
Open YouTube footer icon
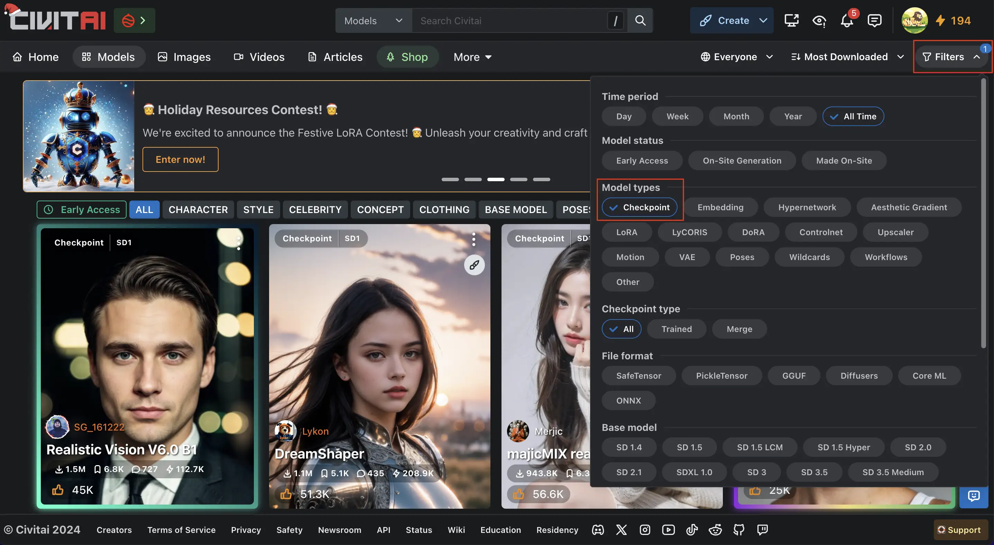[668, 529]
